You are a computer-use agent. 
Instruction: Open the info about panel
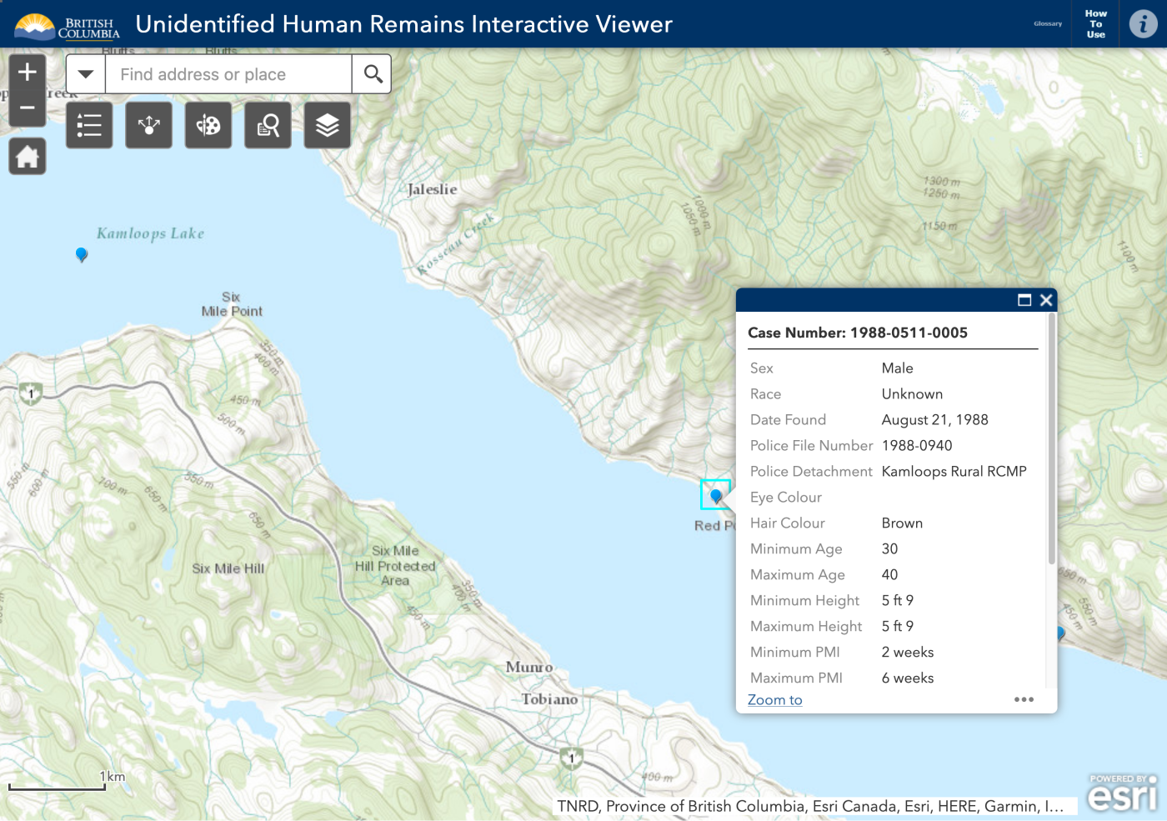[x=1143, y=24]
